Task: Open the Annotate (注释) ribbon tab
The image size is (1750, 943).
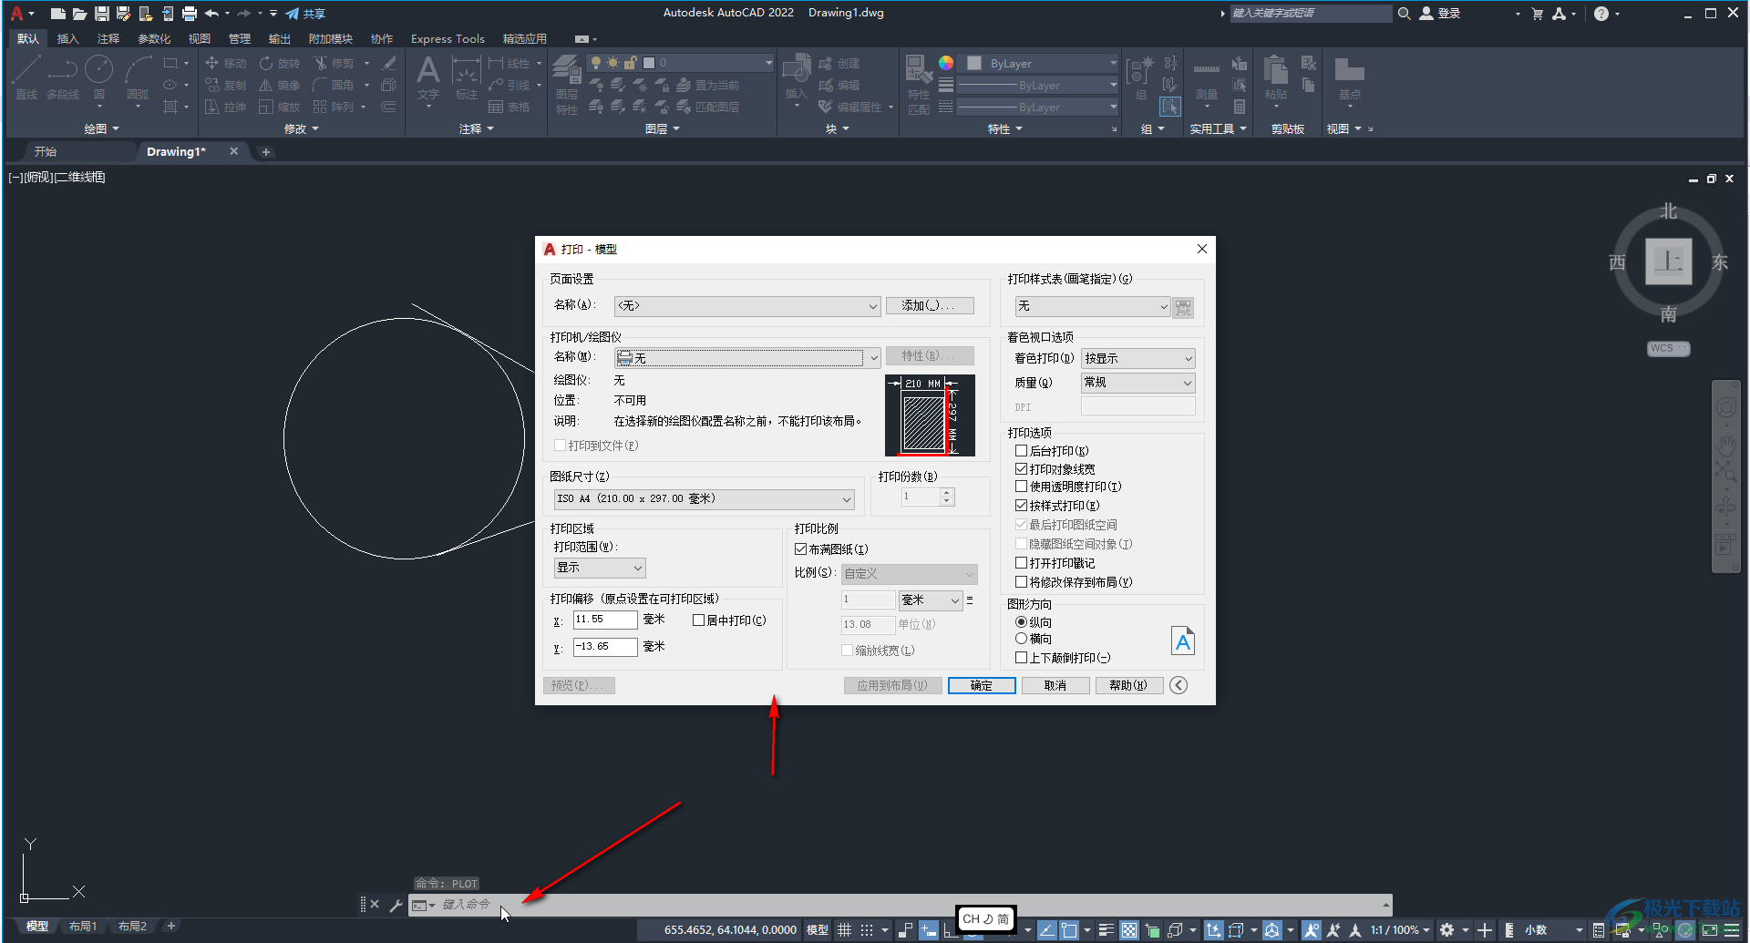Action: tap(108, 39)
